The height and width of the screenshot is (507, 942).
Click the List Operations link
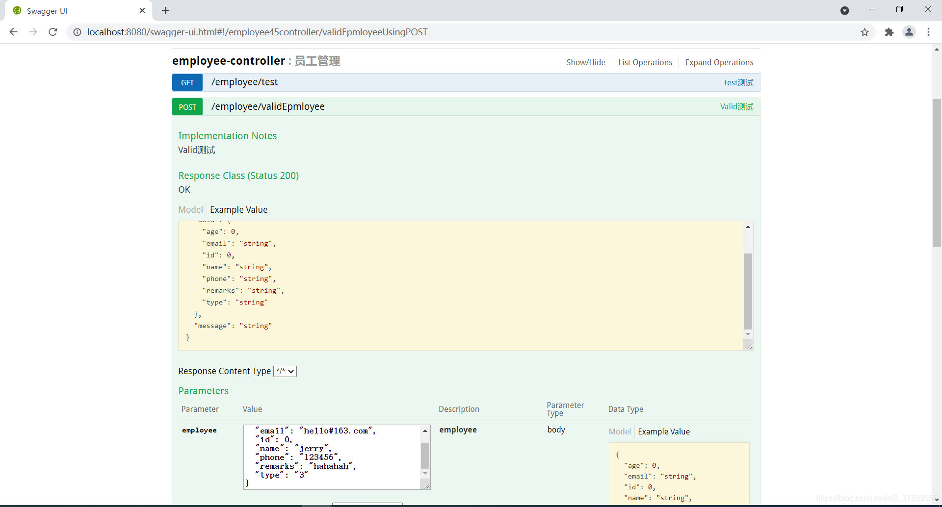645,62
